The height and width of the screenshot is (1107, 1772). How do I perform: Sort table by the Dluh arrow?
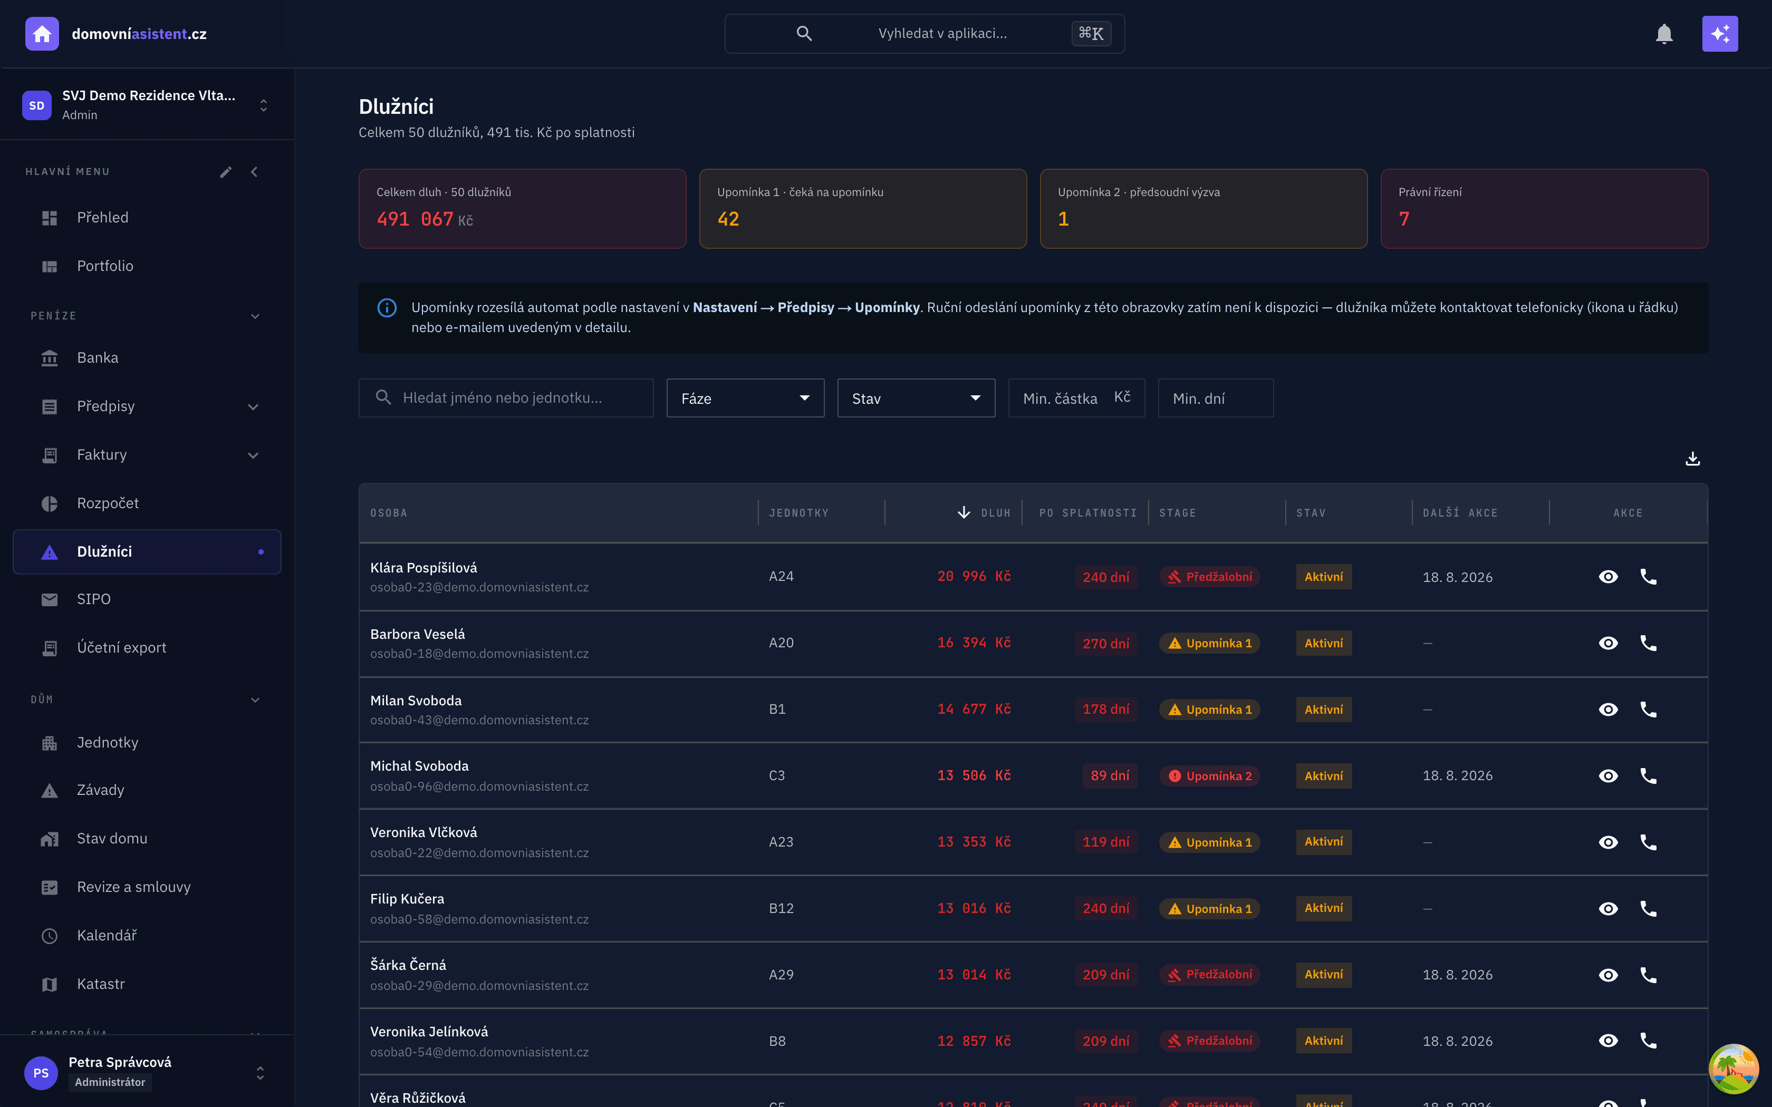(964, 512)
